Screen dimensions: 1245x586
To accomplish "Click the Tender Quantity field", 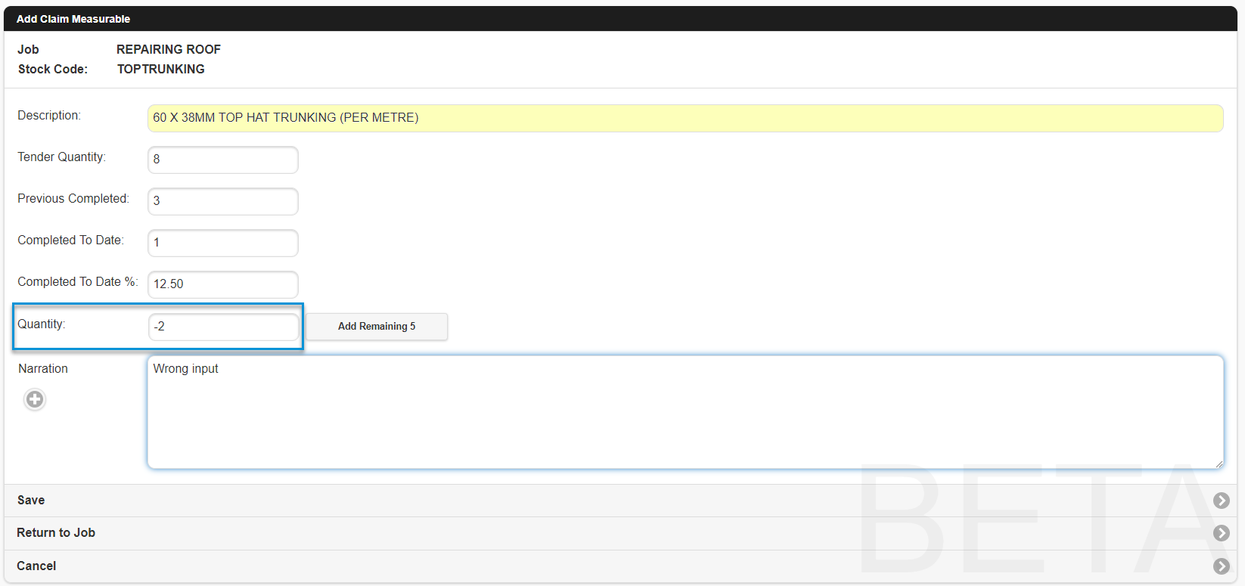I will [223, 160].
